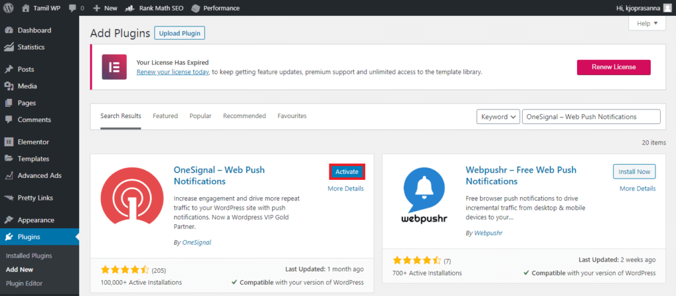
Task: Open the Keyword search type dropdown
Action: (x=498, y=117)
